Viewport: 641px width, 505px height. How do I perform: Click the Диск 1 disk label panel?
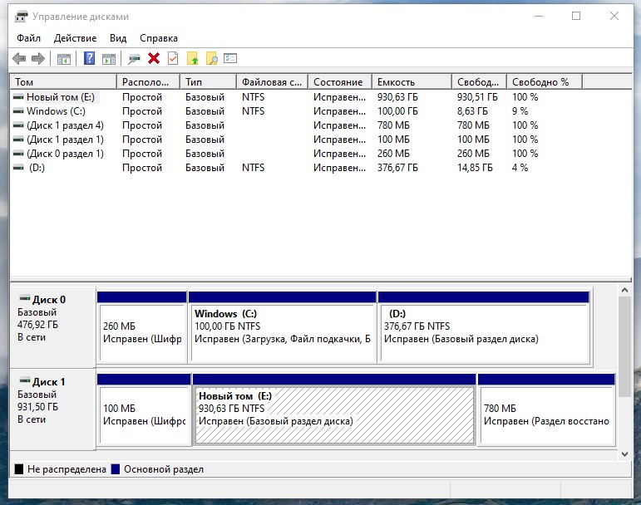tap(52, 409)
